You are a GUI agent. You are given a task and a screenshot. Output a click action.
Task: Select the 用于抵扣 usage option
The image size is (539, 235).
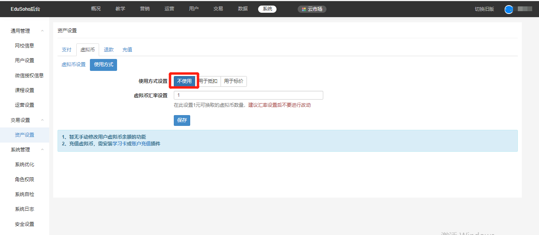[x=208, y=81]
